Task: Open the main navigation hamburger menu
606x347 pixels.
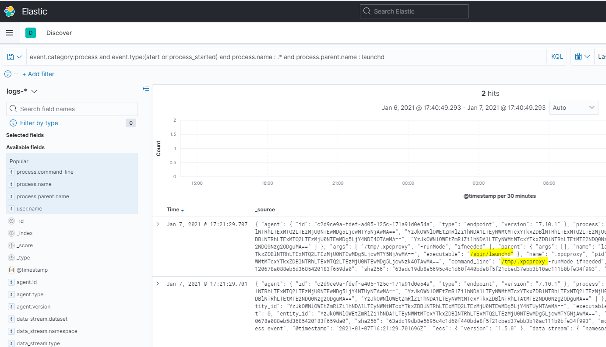Action: click(10, 33)
